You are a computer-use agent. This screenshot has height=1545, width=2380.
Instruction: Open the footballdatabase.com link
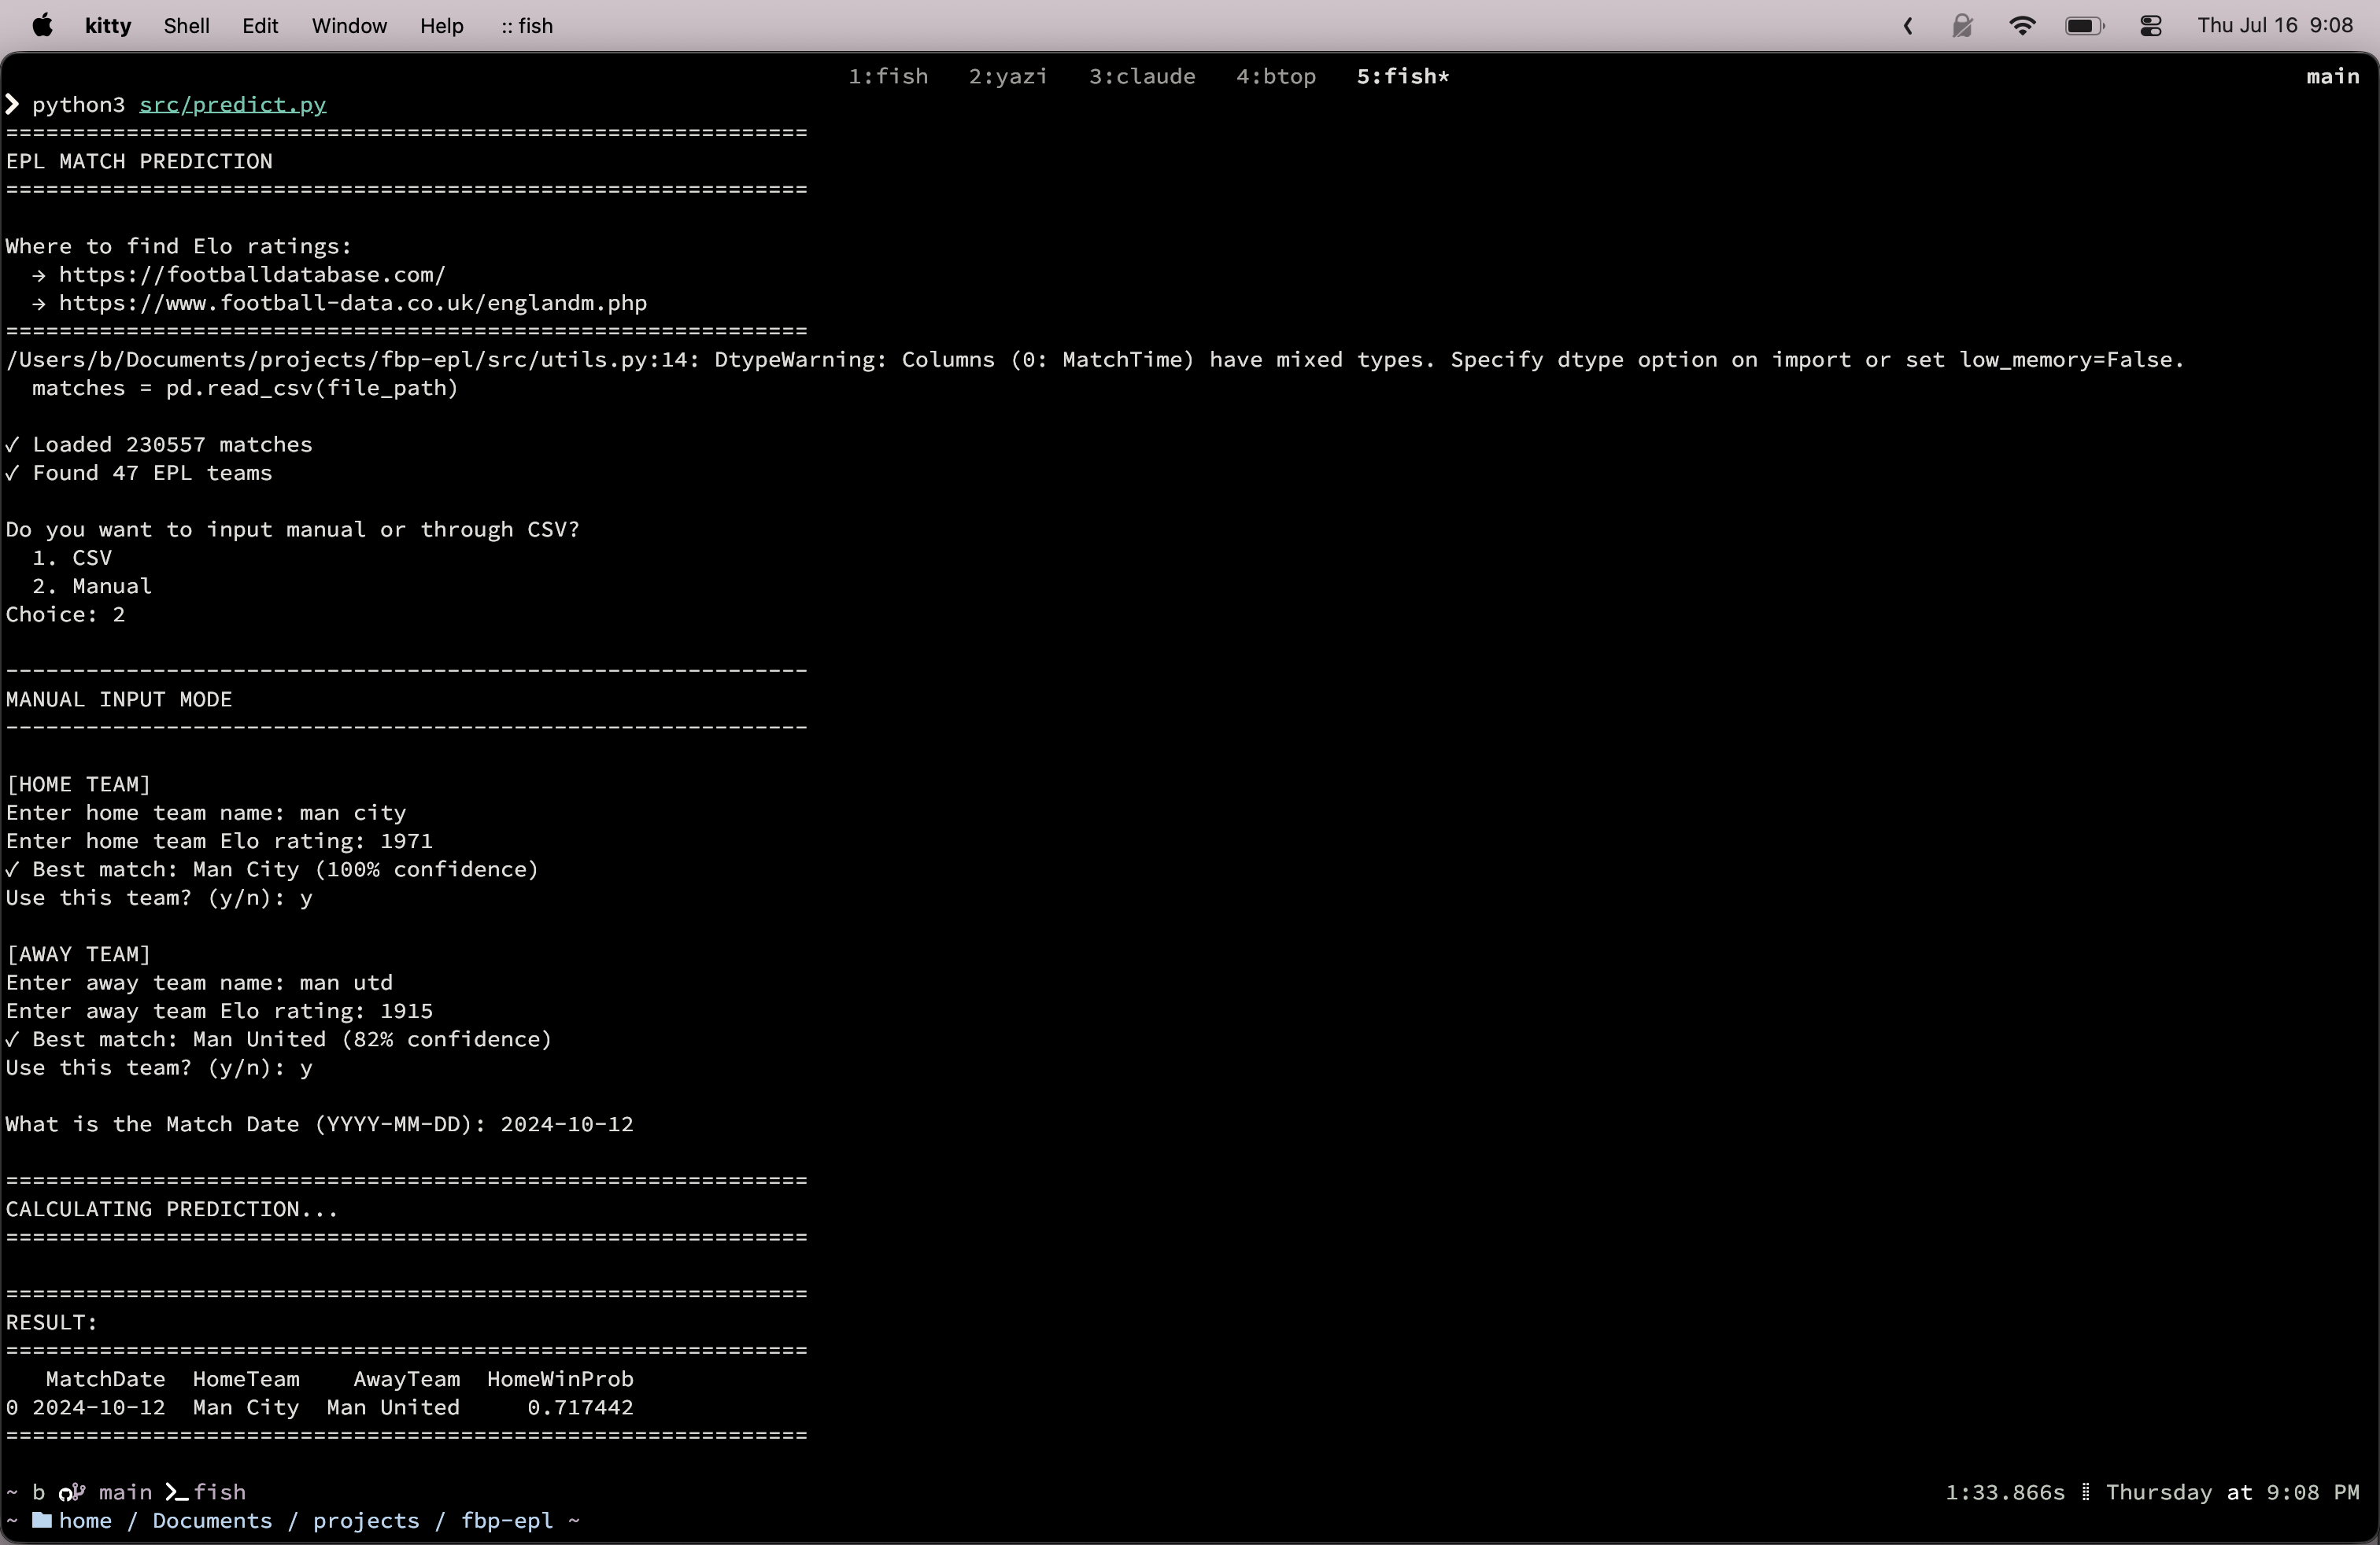coord(252,275)
